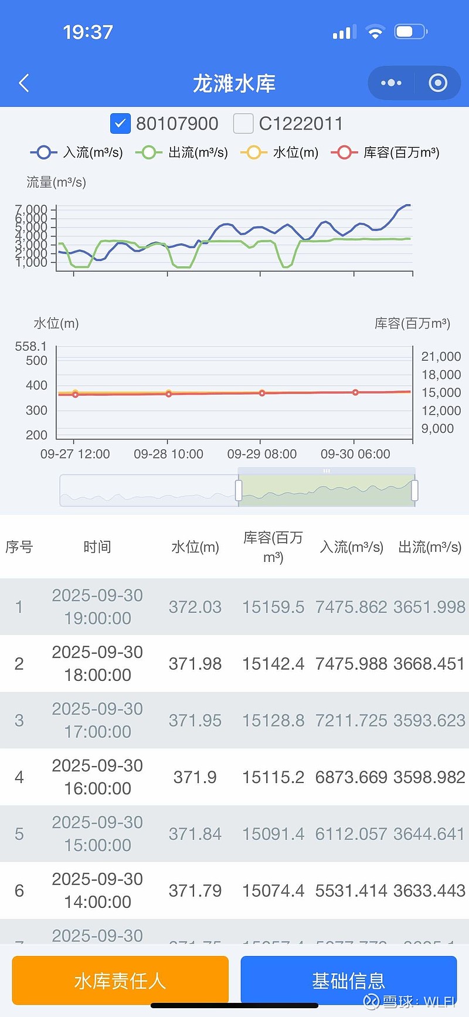Viewport: 469px width, 1017px height.
Task: Tap the back arrow icon
Action: tap(24, 83)
